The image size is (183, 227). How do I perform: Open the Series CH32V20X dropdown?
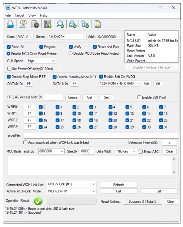[x=67, y=37]
